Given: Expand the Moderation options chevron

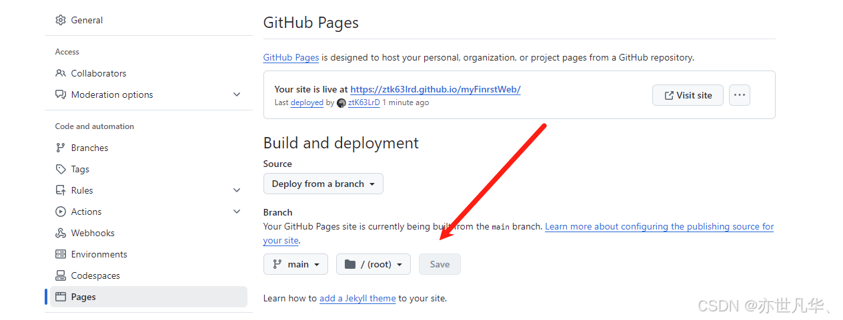Looking at the screenshot, I should [237, 94].
